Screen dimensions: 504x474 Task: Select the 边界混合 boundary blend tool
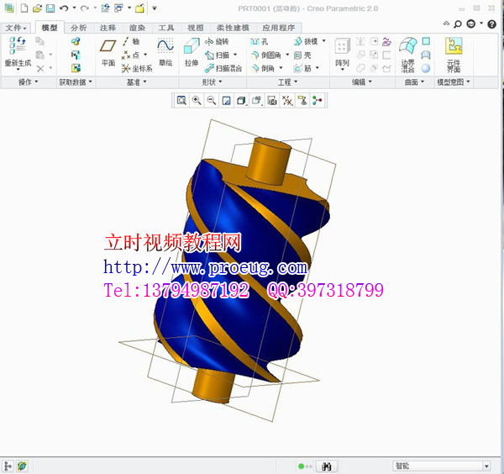(408, 55)
